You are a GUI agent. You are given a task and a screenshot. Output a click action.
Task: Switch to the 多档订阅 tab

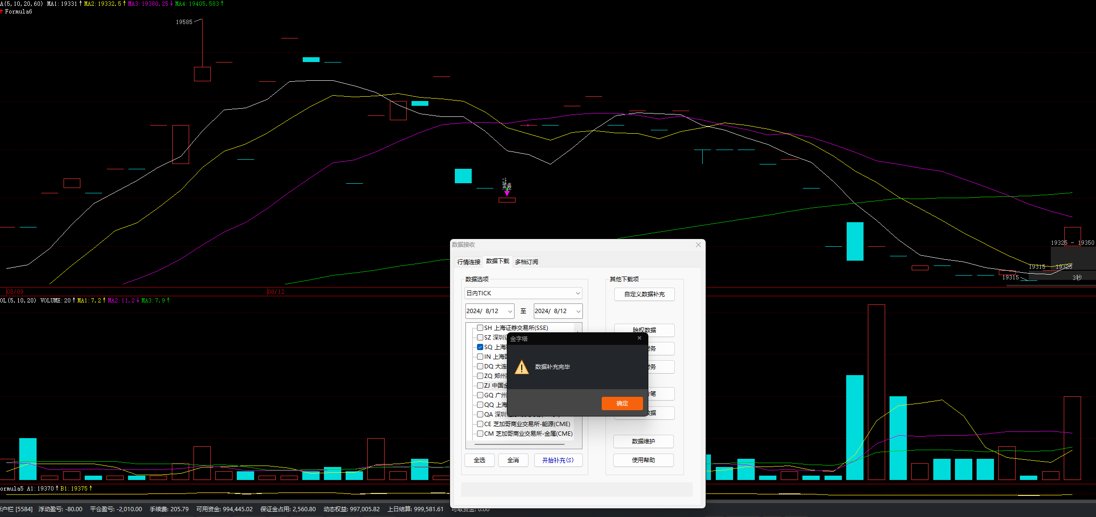point(527,262)
